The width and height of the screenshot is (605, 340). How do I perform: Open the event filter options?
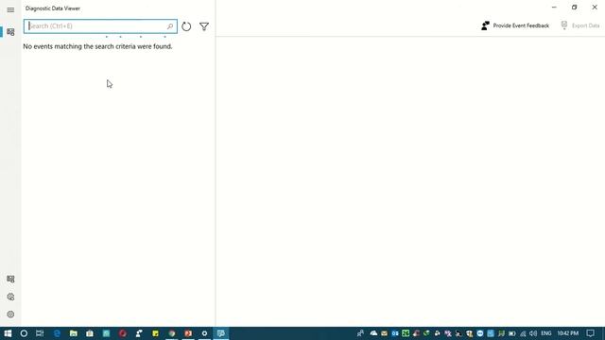tap(204, 26)
